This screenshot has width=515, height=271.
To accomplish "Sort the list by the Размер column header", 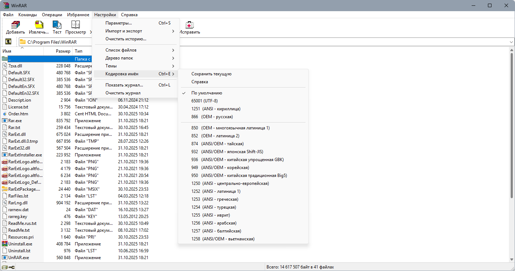I will tap(58, 51).
